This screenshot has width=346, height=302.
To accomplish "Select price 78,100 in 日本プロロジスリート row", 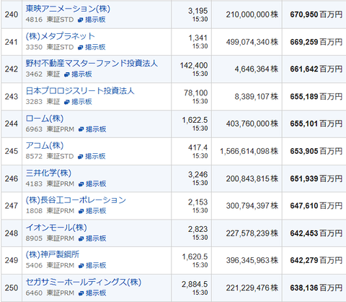I will pyautogui.click(x=196, y=93).
